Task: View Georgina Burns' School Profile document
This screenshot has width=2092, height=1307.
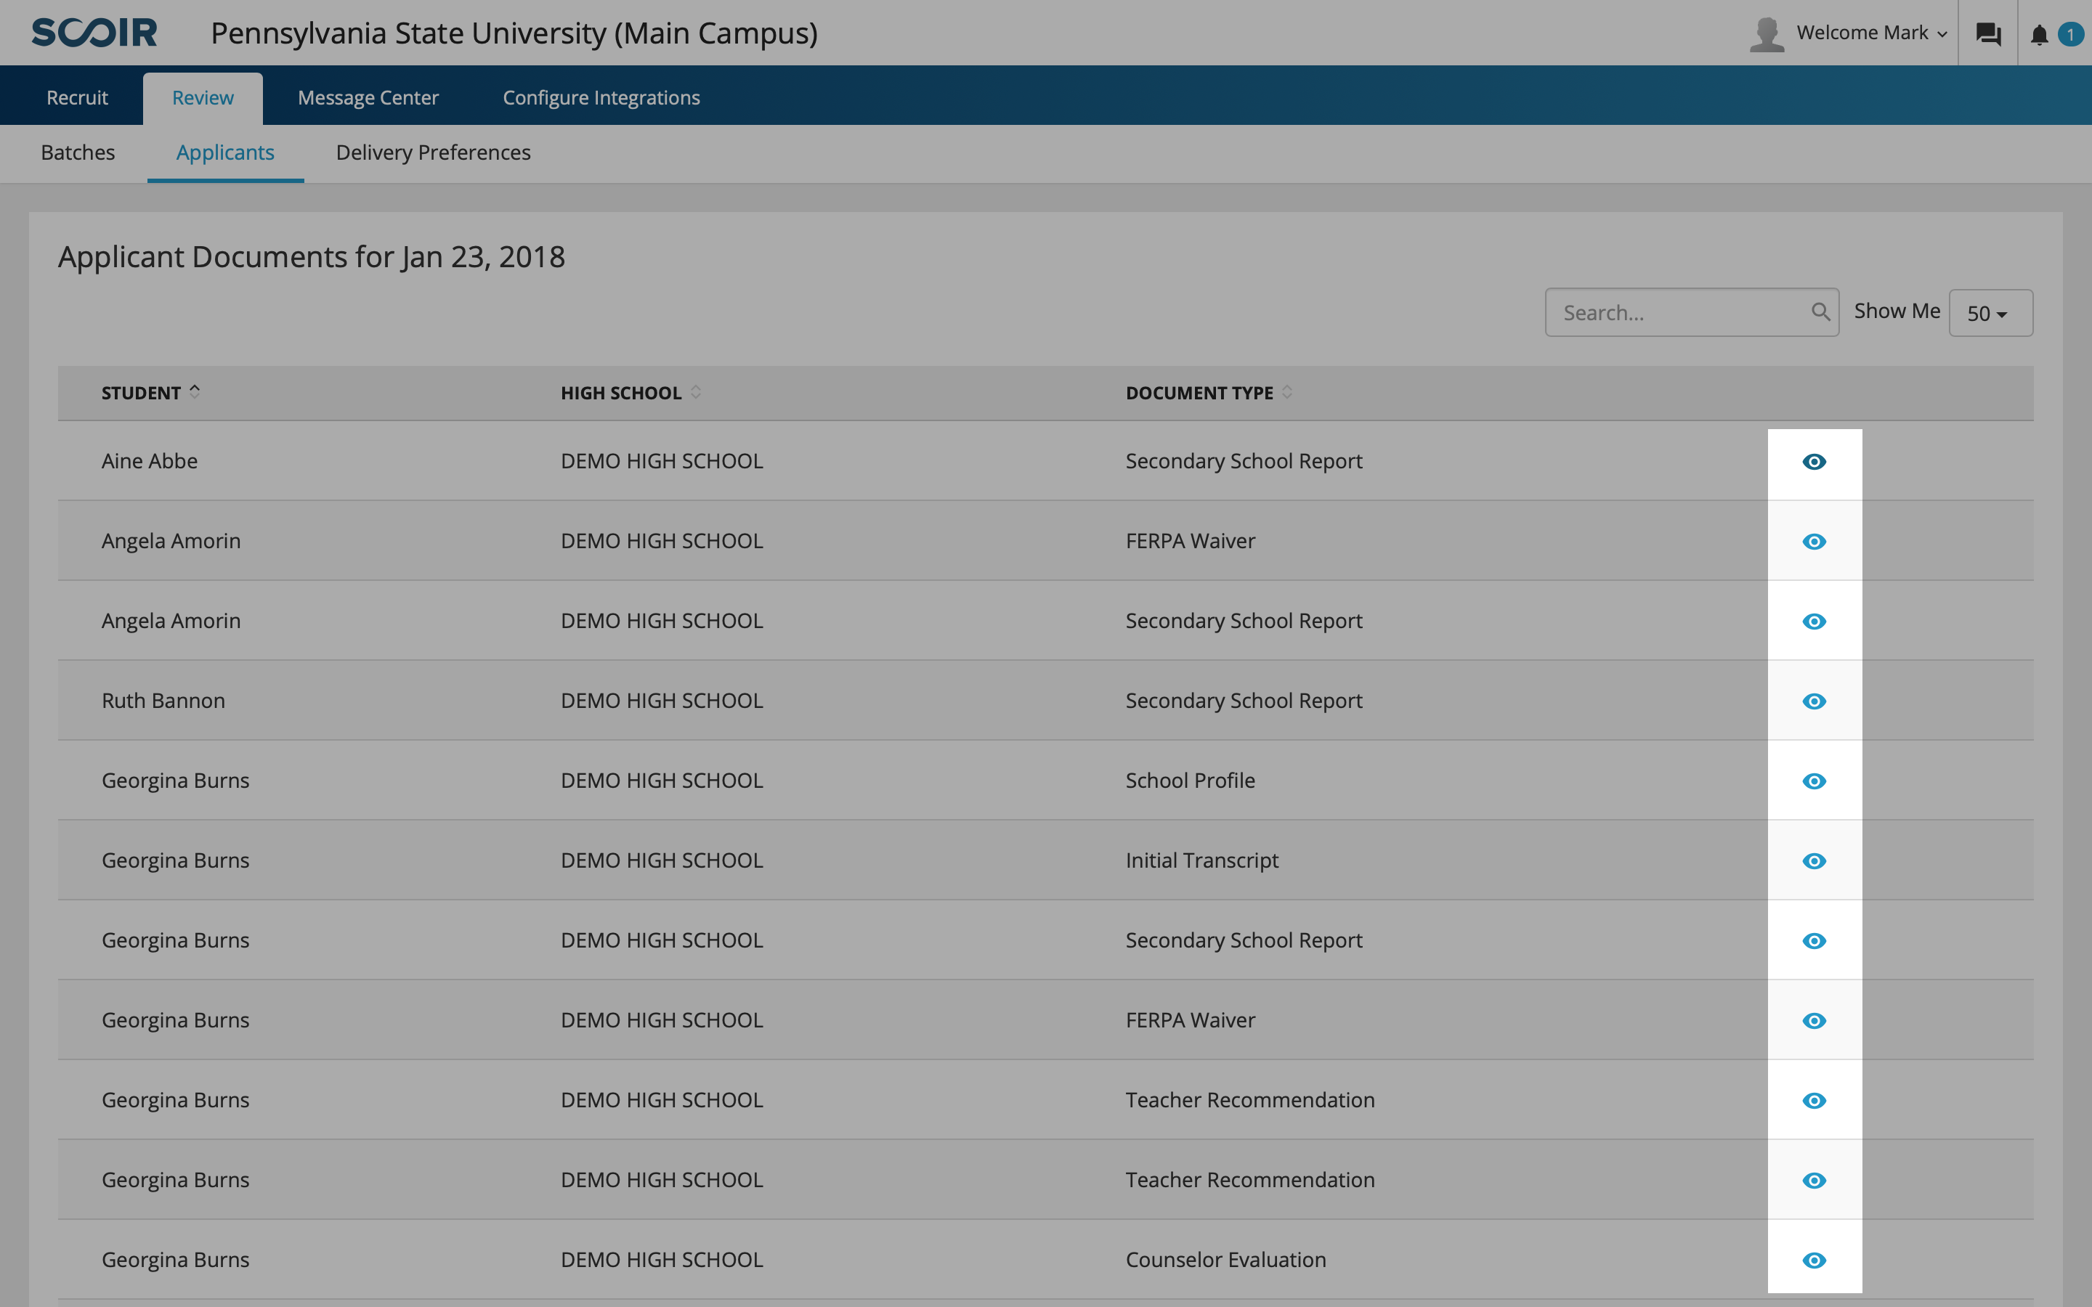Action: [1814, 781]
